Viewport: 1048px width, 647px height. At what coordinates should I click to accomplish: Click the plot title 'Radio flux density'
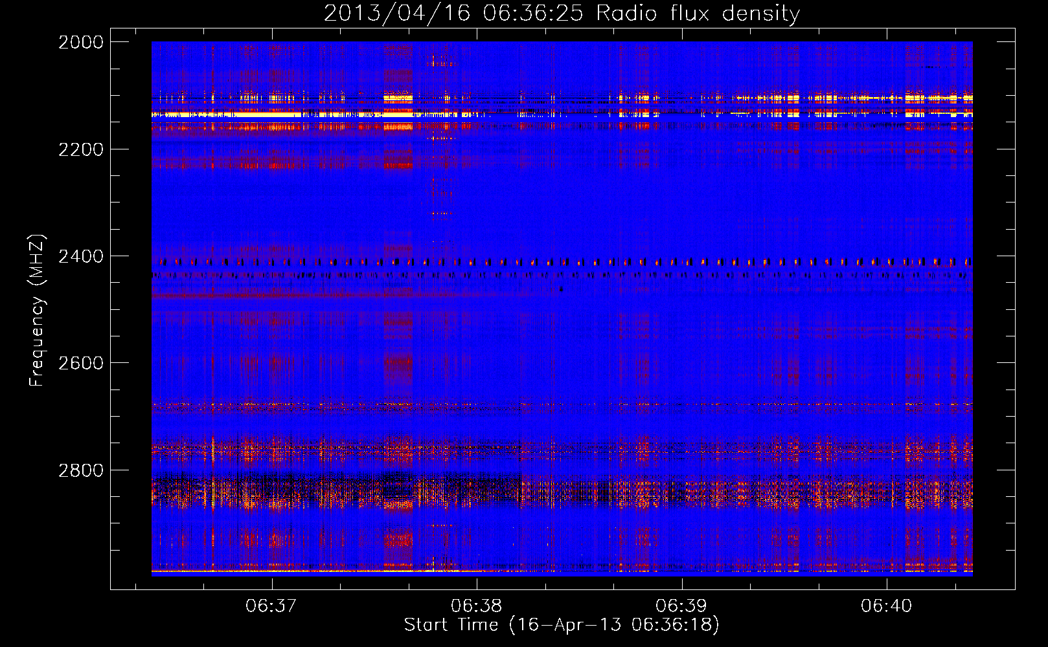[698, 14]
